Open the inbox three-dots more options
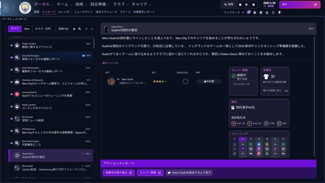 coord(92,29)
